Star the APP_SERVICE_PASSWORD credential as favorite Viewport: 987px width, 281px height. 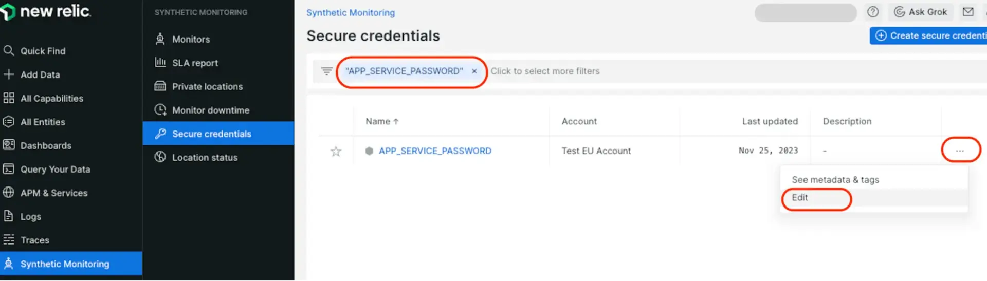(x=336, y=151)
